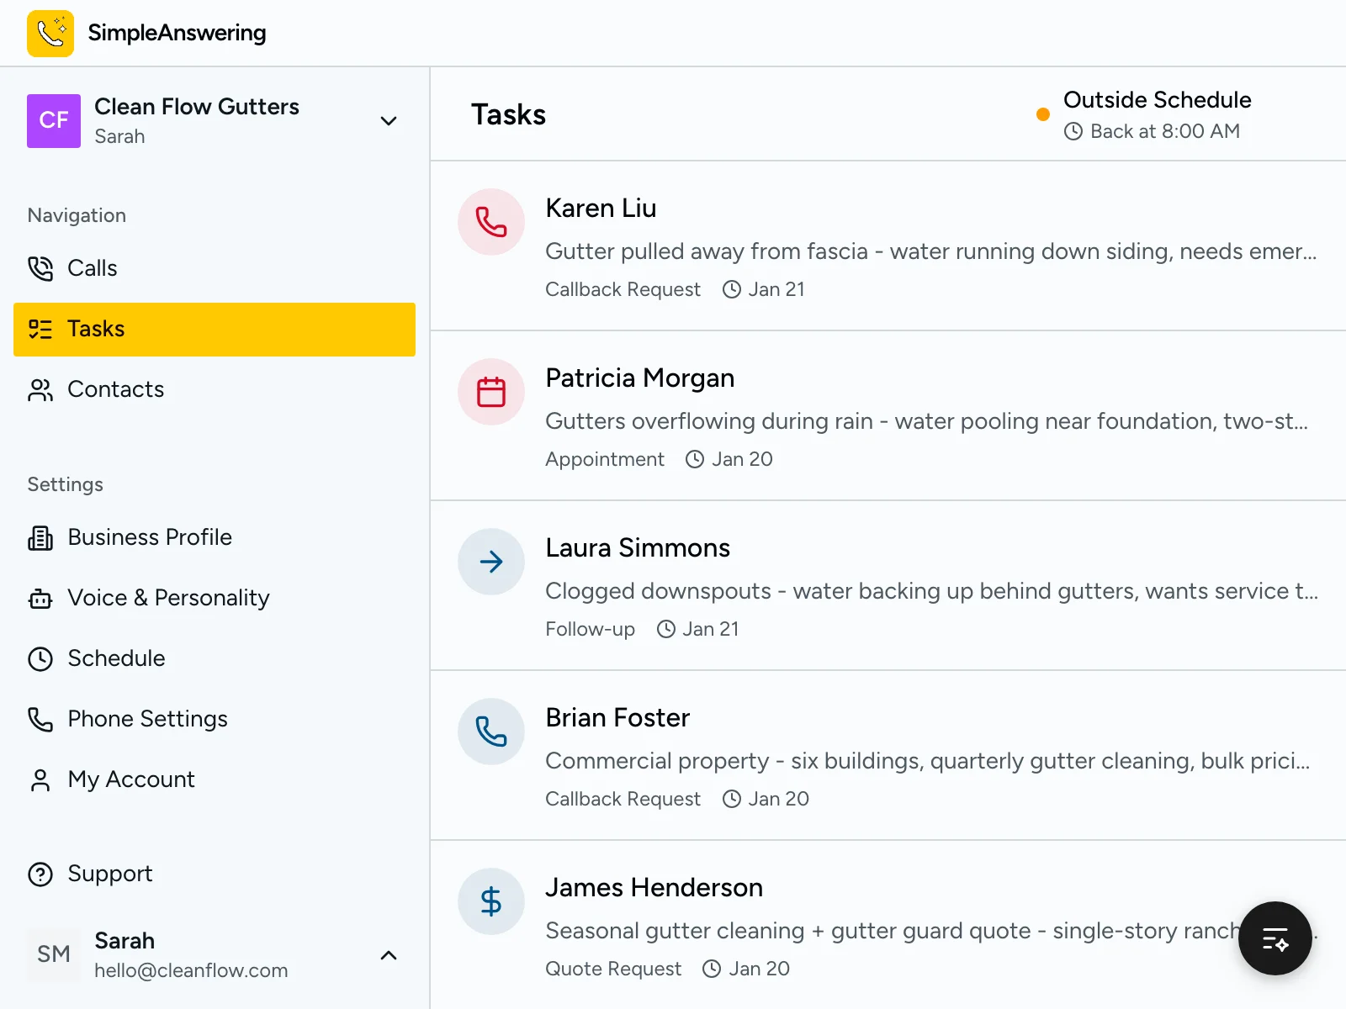Viewport: 1346px width, 1009px height.
Task: Click the Outside Schedule status indicator
Action: point(1156,101)
